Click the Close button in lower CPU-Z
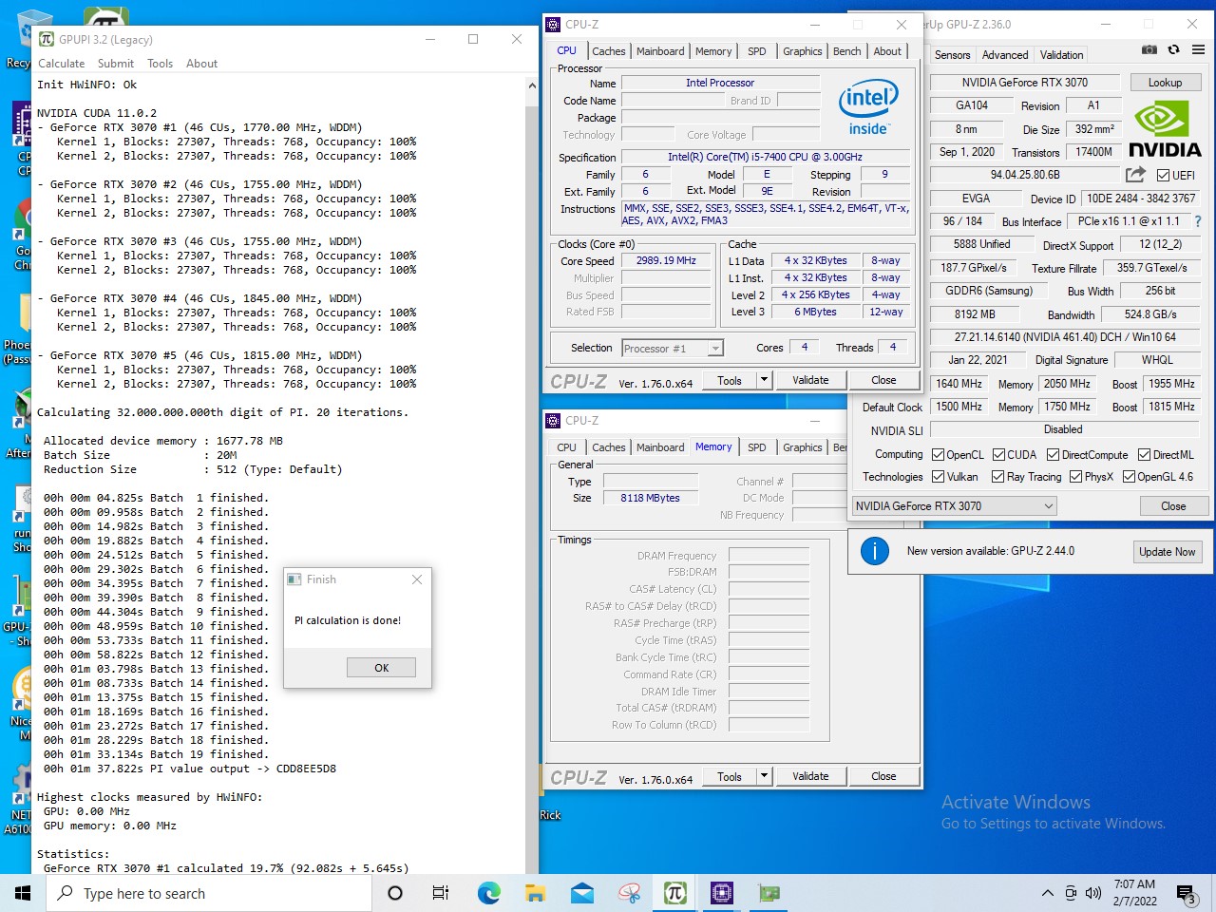The height and width of the screenshot is (912, 1216). point(883,776)
